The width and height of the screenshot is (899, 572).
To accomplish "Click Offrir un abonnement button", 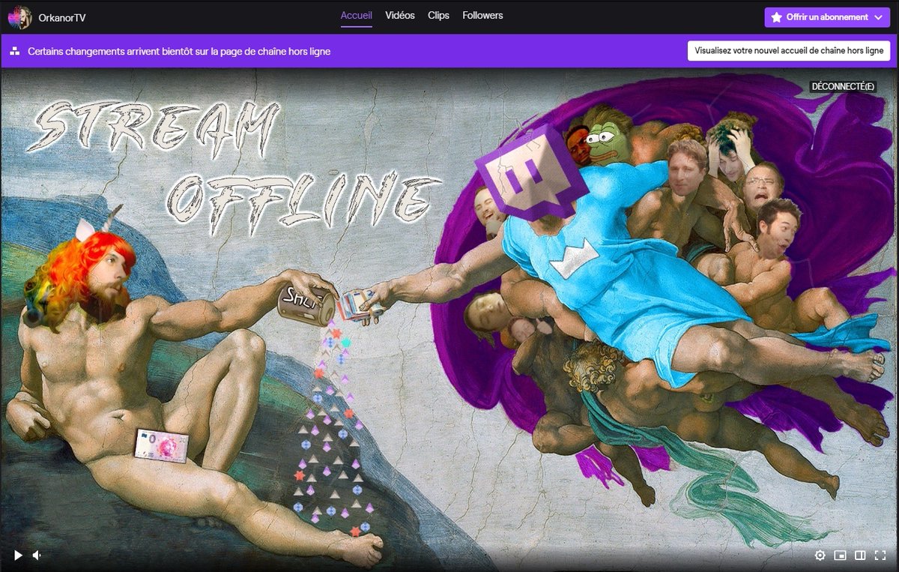I will click(827, 17).
